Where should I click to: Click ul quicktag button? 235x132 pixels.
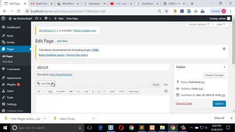tap(93, 91)
